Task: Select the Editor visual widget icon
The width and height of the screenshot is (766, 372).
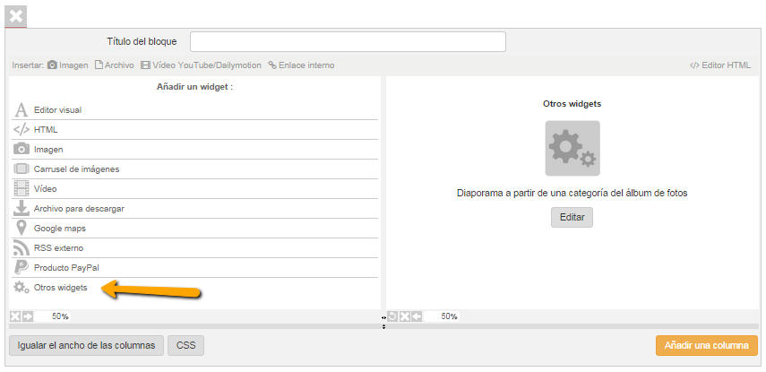Action: (21, 110)
